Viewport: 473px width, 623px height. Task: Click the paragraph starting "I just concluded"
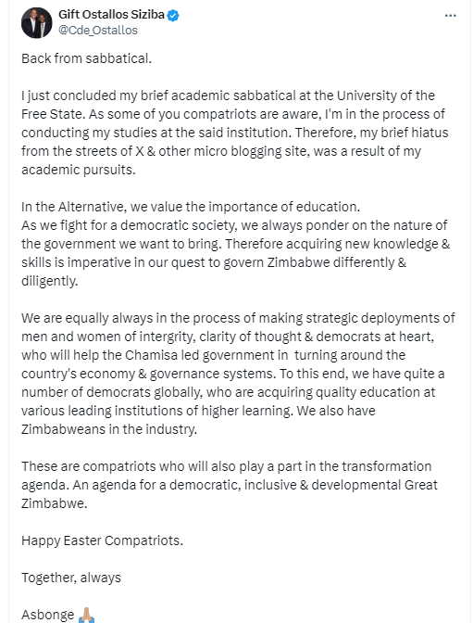tap(235, 133)
